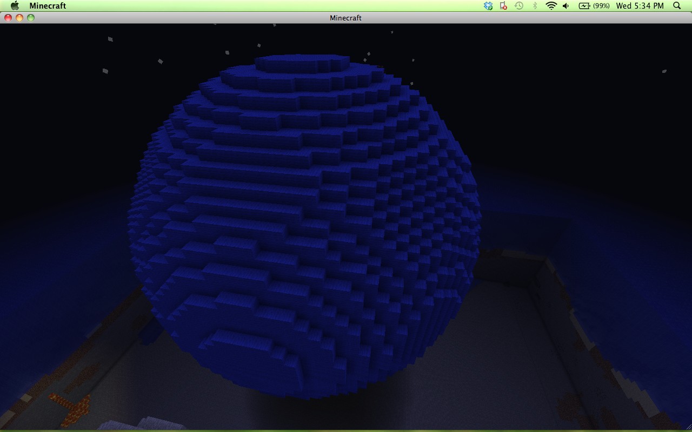The width and height of the screenshot is (692, 432).
Task: Mute sound using the volume menu bar control
Action: pos(565,6)
